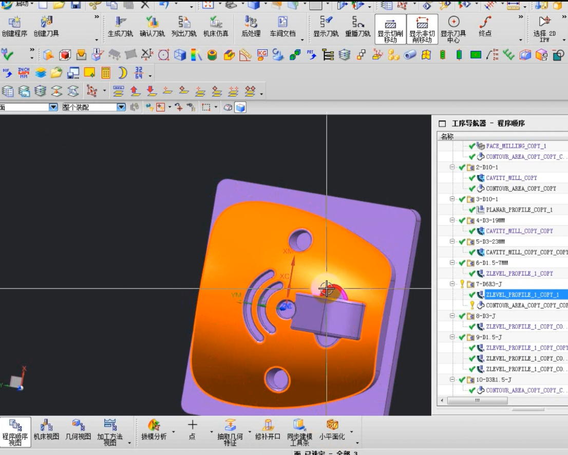
Task: Collapse the 7-D6R3-J program group
Action: [x=452, y=284]
